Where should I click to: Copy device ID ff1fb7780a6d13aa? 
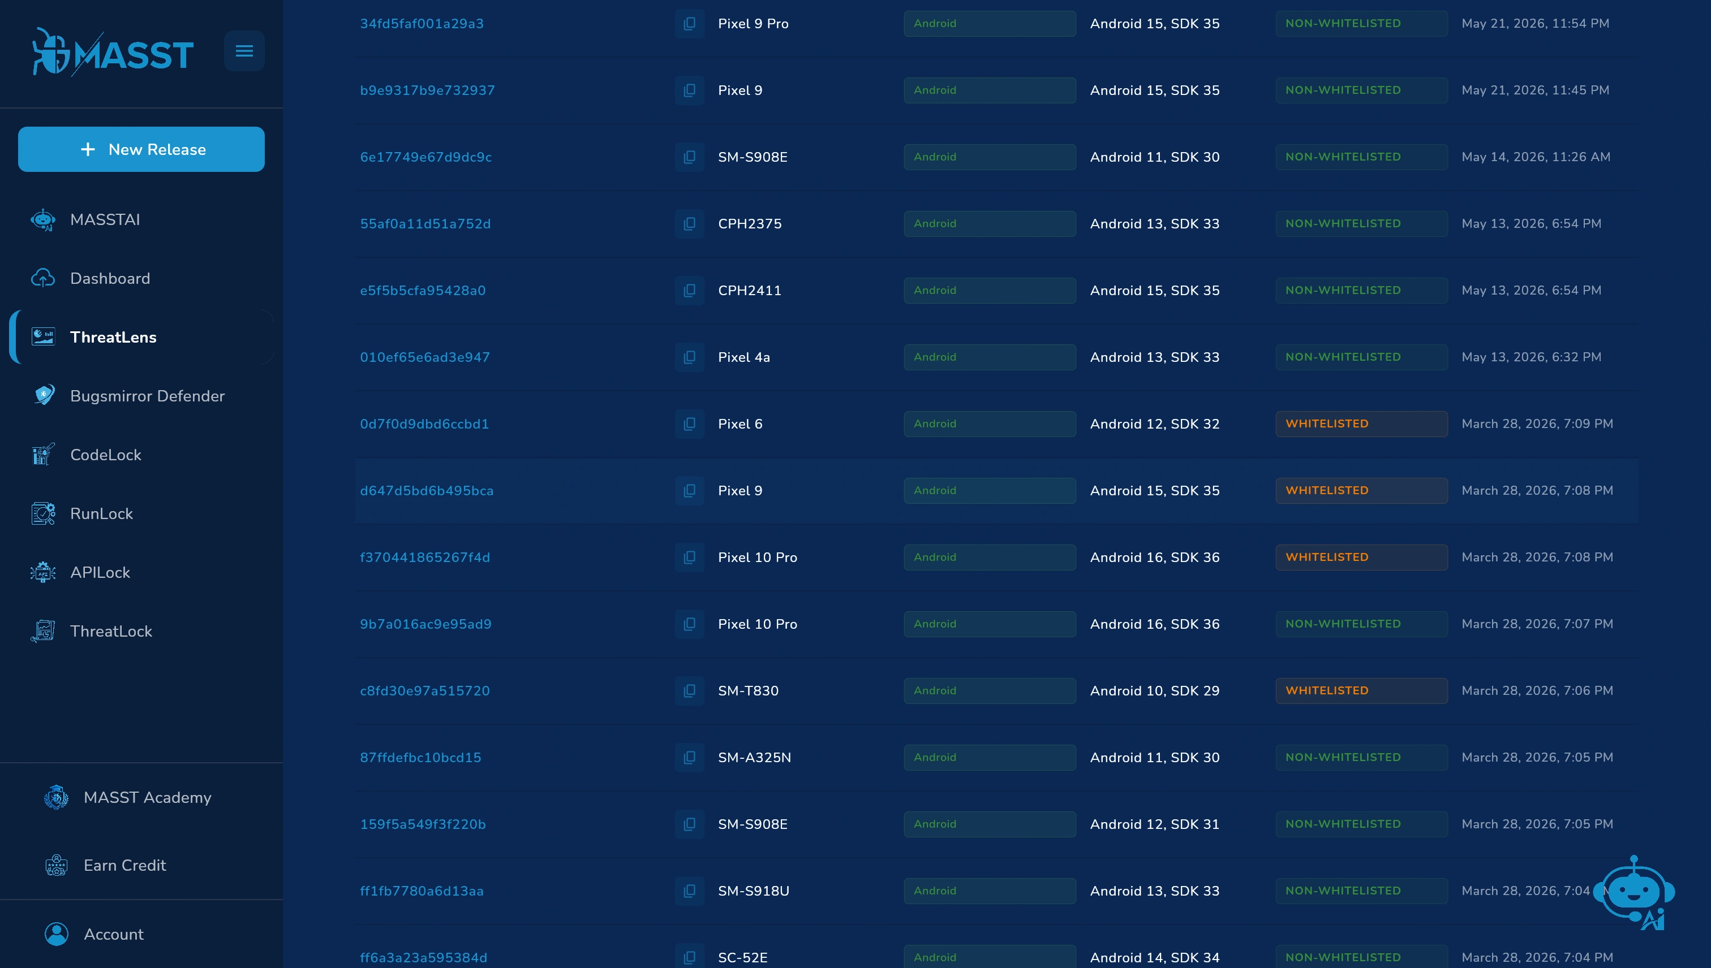[690, 891]
